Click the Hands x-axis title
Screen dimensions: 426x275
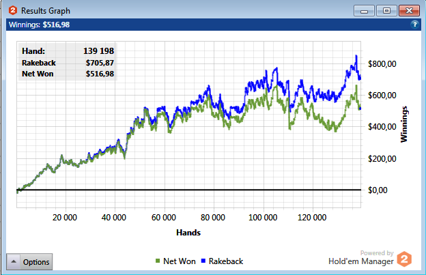[188, 233]
